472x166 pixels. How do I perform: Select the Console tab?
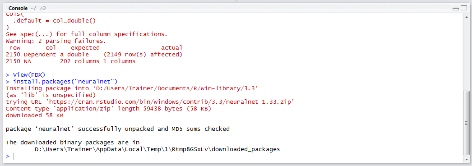point(18,8)
